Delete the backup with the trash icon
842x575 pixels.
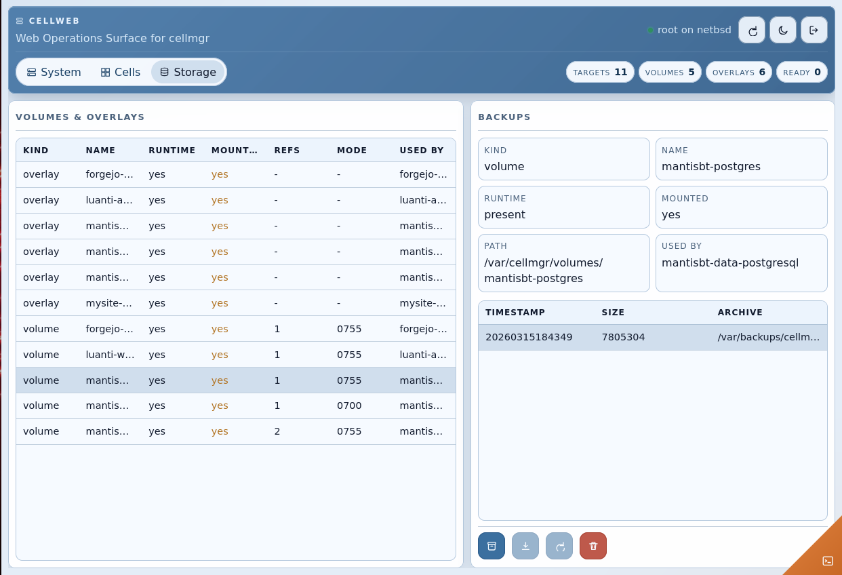(x=593, y=546)
